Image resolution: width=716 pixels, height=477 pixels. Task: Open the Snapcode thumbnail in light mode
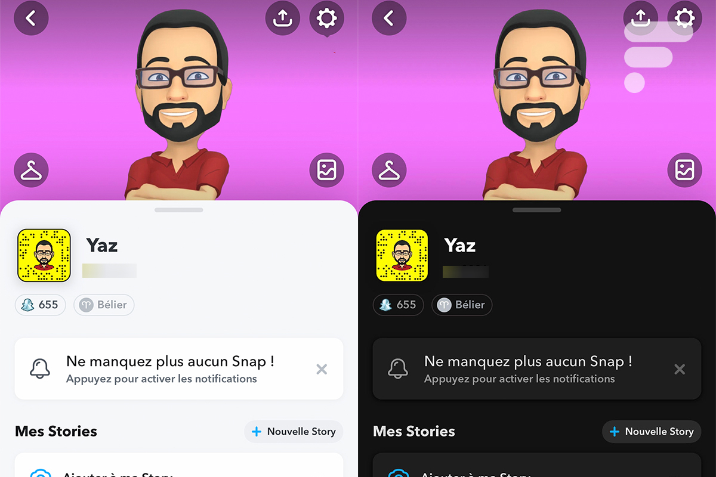(44, 255)
